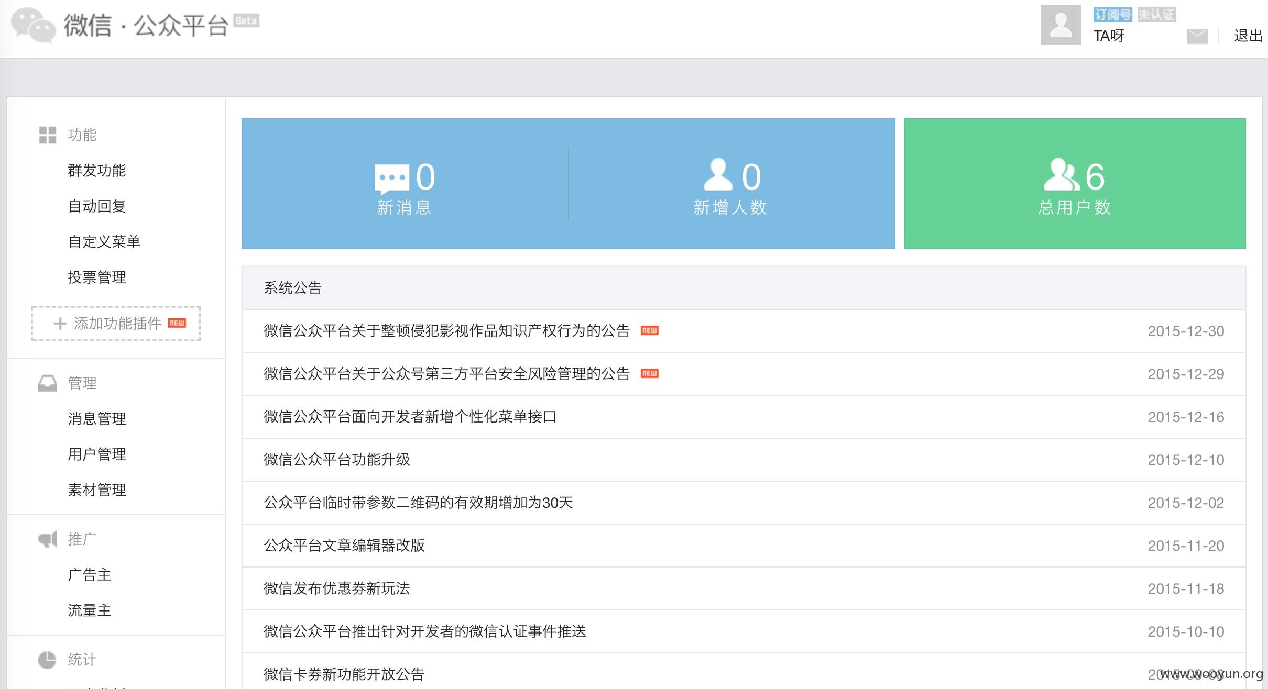Open 用户管理 in the sidebar
The width and height of the screenshot is (1268, 689).
[97, 454]
